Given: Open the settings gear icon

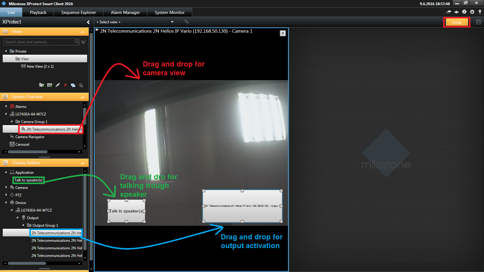Looking at the screenshot, I should 472,12.
